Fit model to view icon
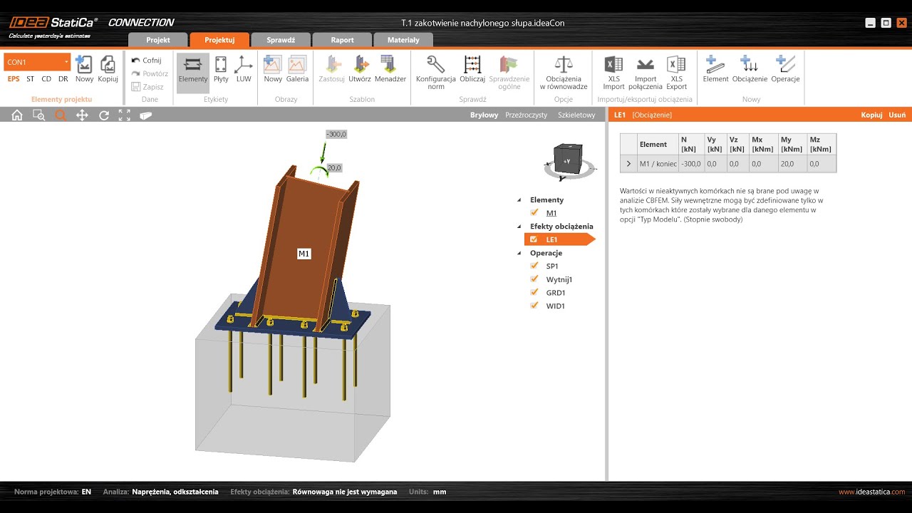Viewport: 912px width, 513px height. pyautogui.click(x=125, y=115)
